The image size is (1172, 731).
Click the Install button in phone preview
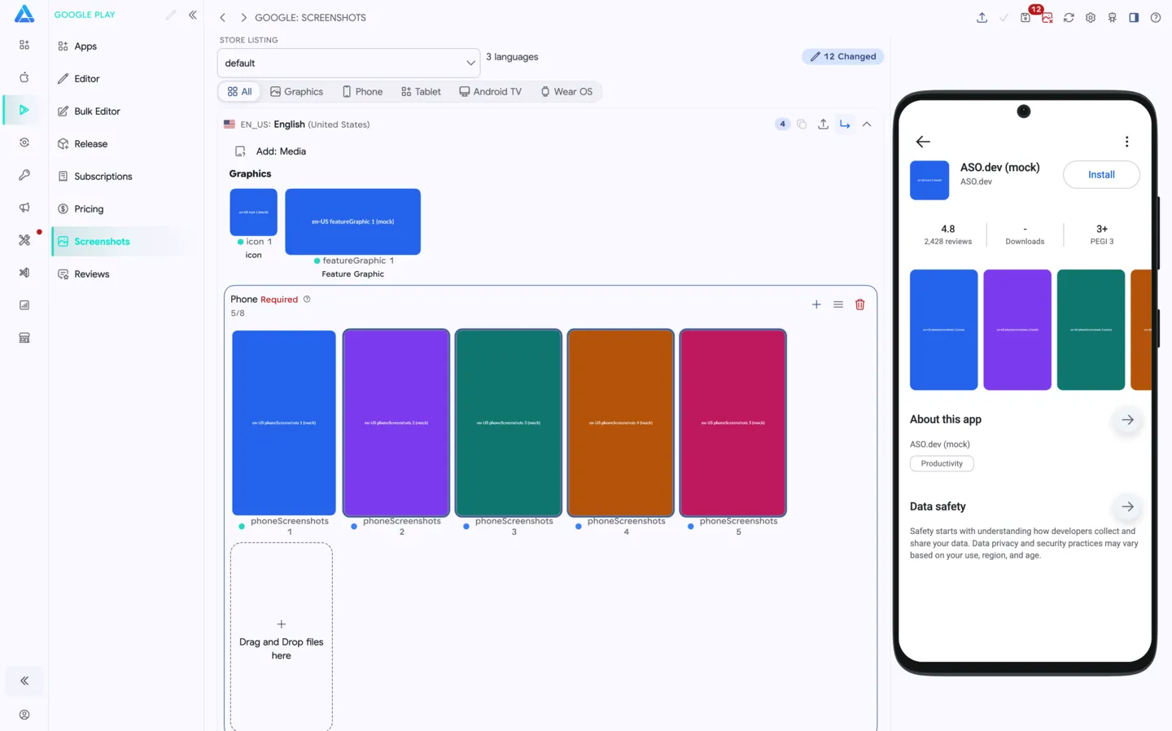[1101, 175]
